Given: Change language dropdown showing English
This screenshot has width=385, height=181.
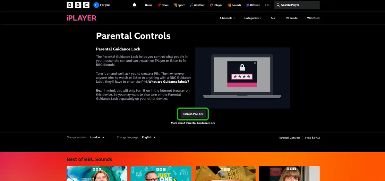Looking at the screenshot, I should tap(149, 137).
